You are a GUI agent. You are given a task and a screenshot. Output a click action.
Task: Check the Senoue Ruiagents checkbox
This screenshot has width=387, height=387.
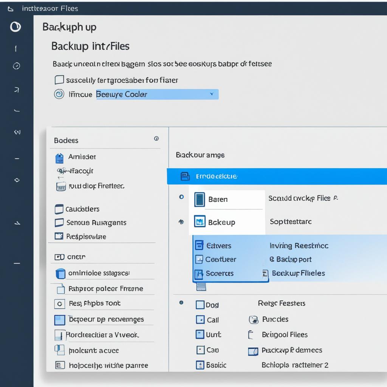pyautogui.click(x=59, y=222)
